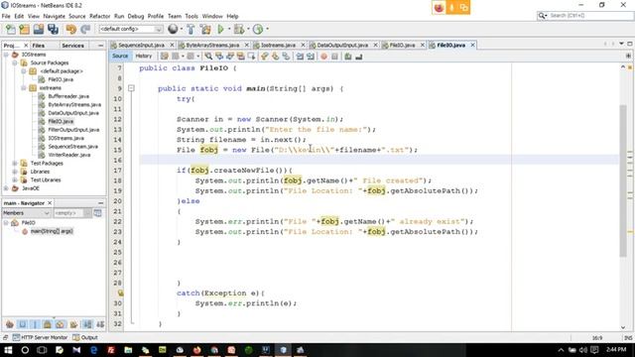
Task: Click Find Next Occurrence editor icon
Action: tap(229, 57)
